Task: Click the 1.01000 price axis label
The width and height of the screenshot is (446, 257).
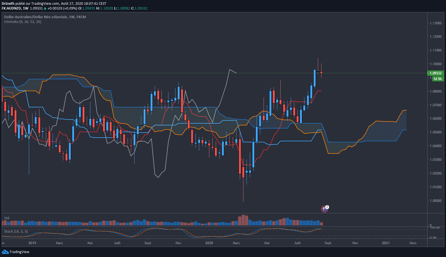Action: tap(436, 187)
